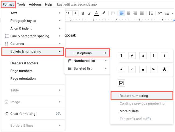Open the highlight color pen tool
This screenshot has width=175, height=132.
point(104,13)
